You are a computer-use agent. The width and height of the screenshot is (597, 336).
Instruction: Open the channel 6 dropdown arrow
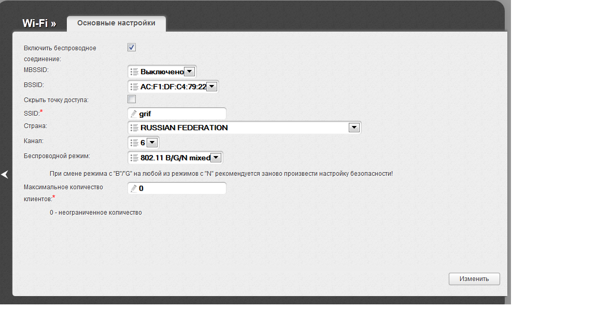[152, 143]
